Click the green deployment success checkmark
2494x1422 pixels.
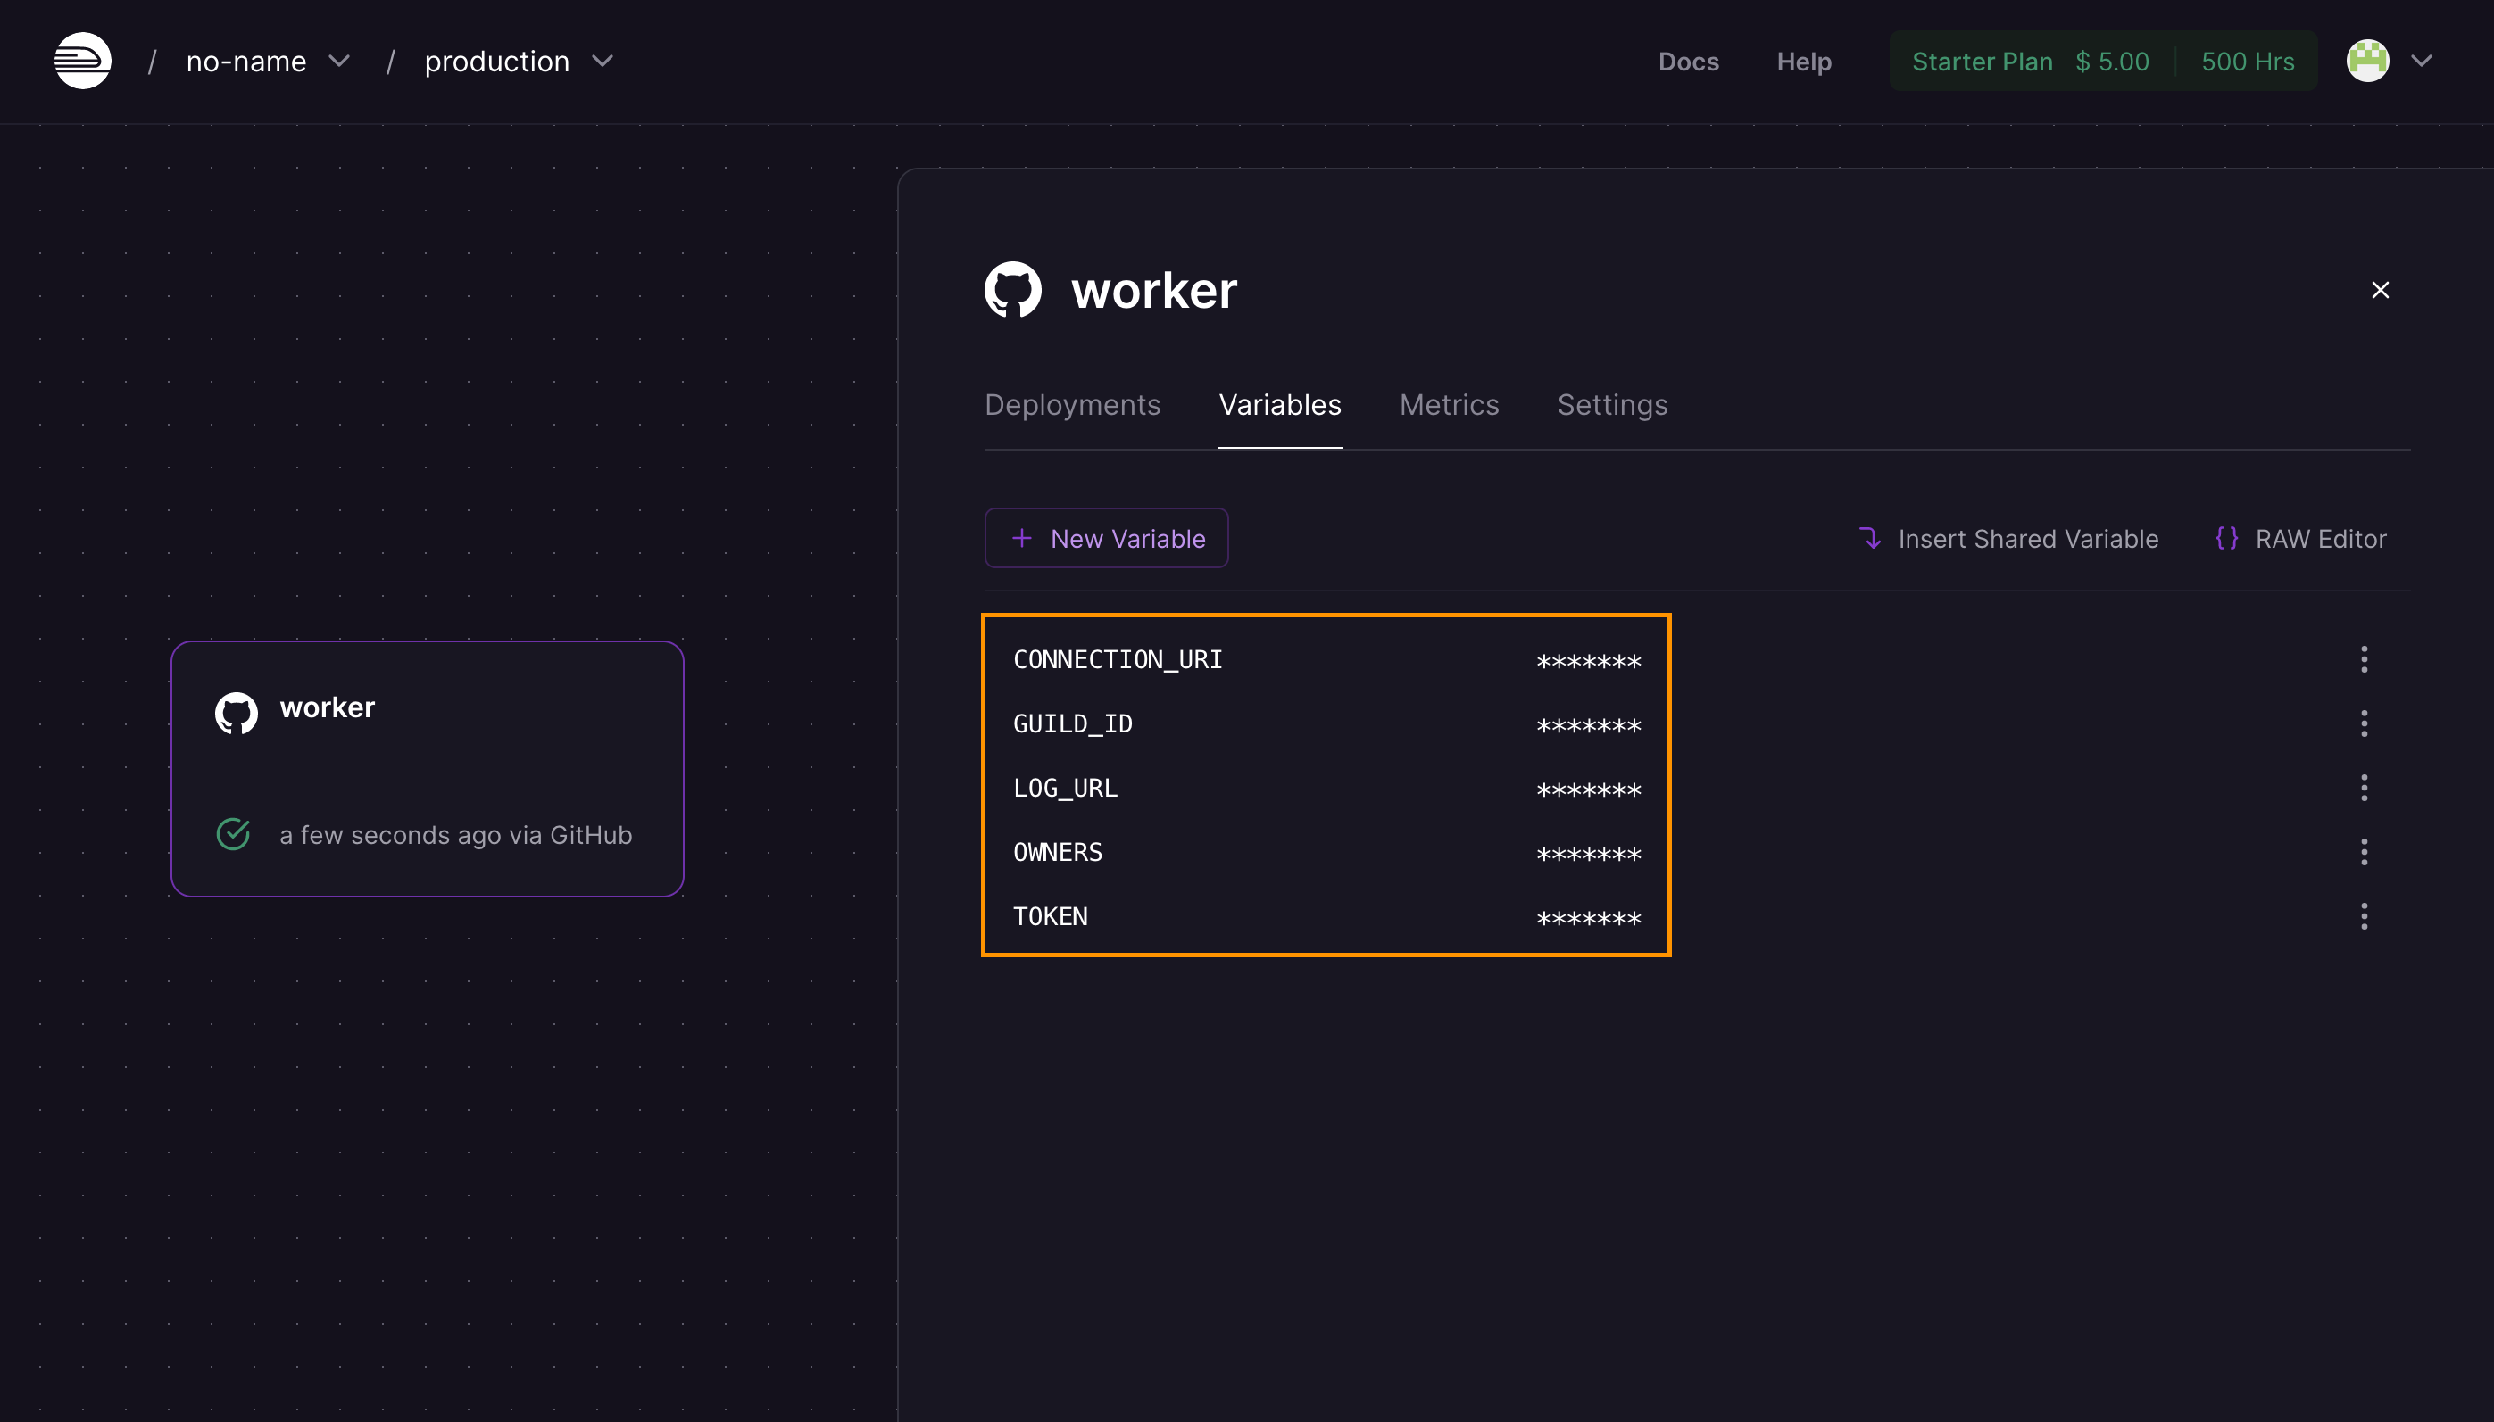pyautogui.click(x=234, y=833)
